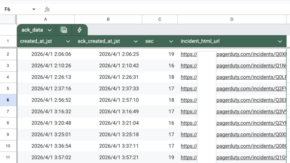
Task: Open the Name box dropdown arrow
Action: (33, 9)
